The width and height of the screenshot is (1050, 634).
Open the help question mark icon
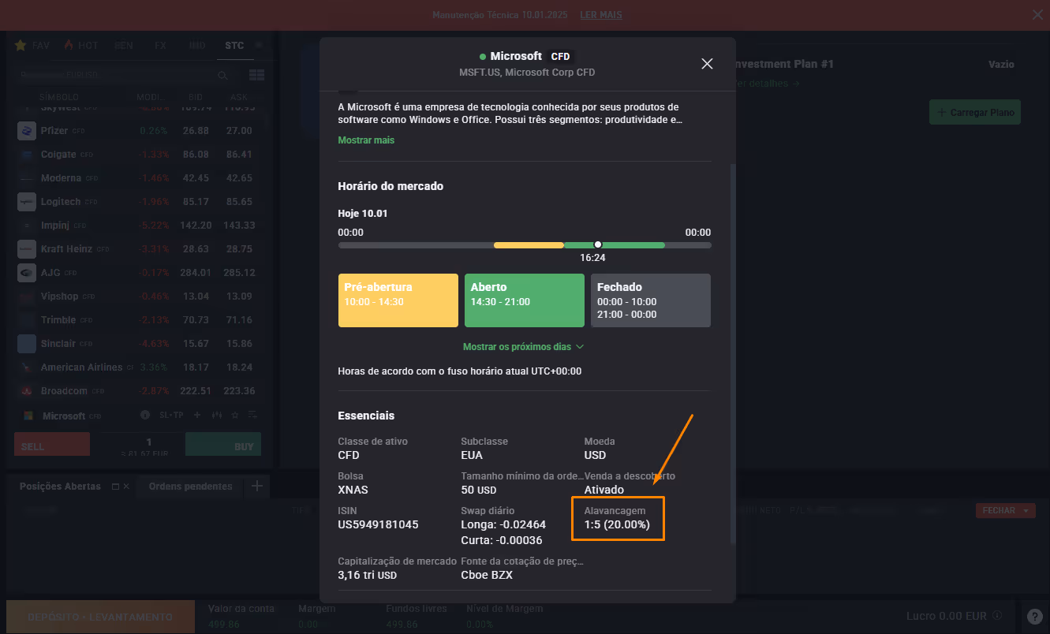coord(1036,617)
